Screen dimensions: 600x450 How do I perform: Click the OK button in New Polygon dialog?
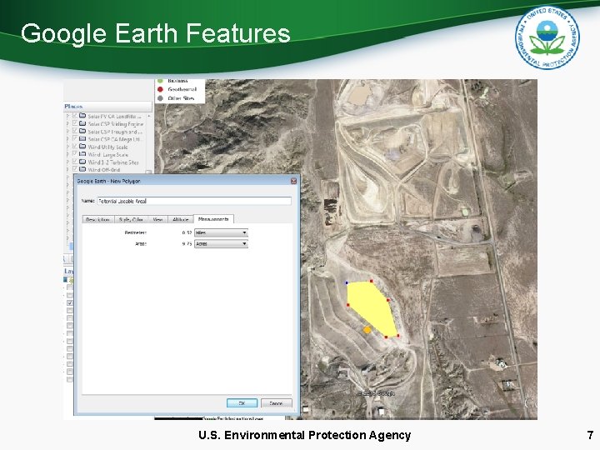pyautogui.click(x=242, y=403)
